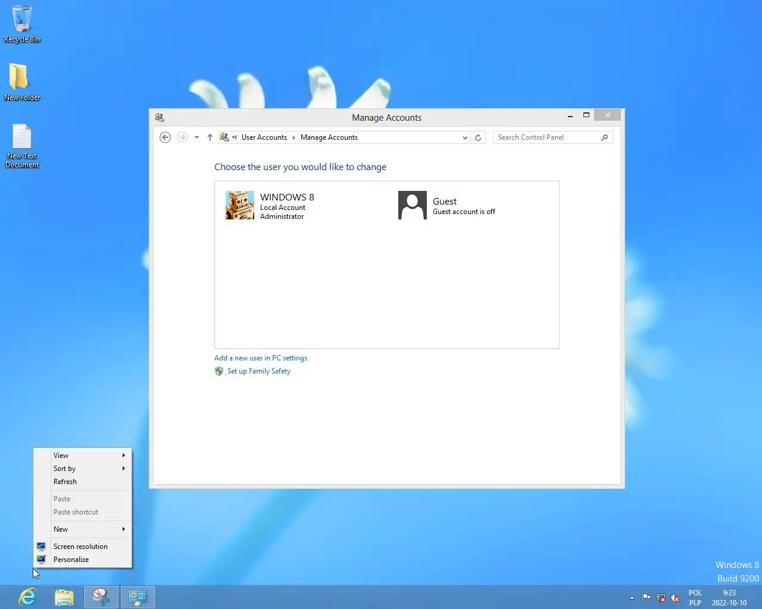Viewport: 762px width, 609px height.
Task: Expand the address bar double chevron
Action: pos(235,137)
